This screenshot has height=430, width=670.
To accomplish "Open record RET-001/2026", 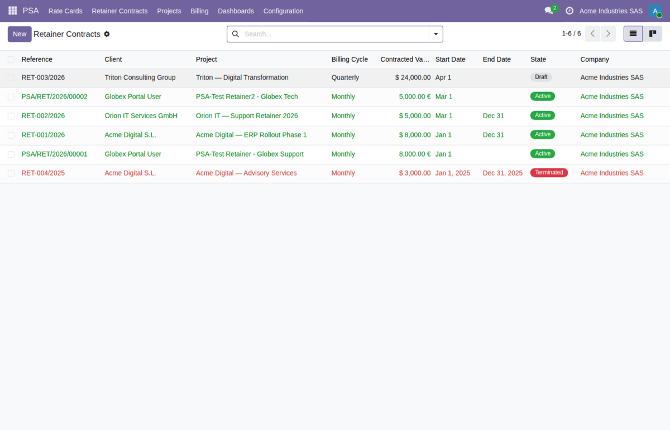I will (43, 135).
